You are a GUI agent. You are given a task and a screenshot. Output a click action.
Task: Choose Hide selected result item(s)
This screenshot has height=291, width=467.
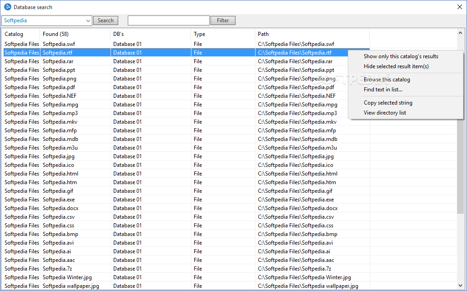tap(396, 66)
